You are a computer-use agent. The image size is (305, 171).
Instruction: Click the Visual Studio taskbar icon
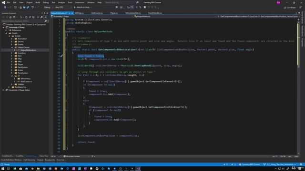[138, 169]
